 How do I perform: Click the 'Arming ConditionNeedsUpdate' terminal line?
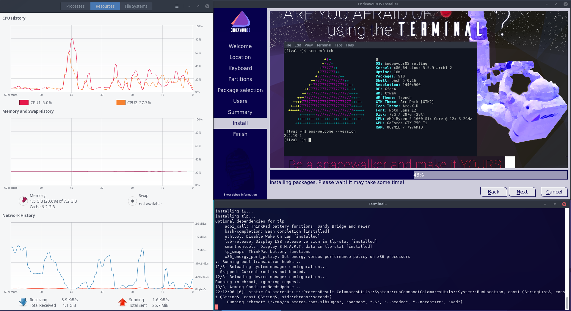[258, 287]
